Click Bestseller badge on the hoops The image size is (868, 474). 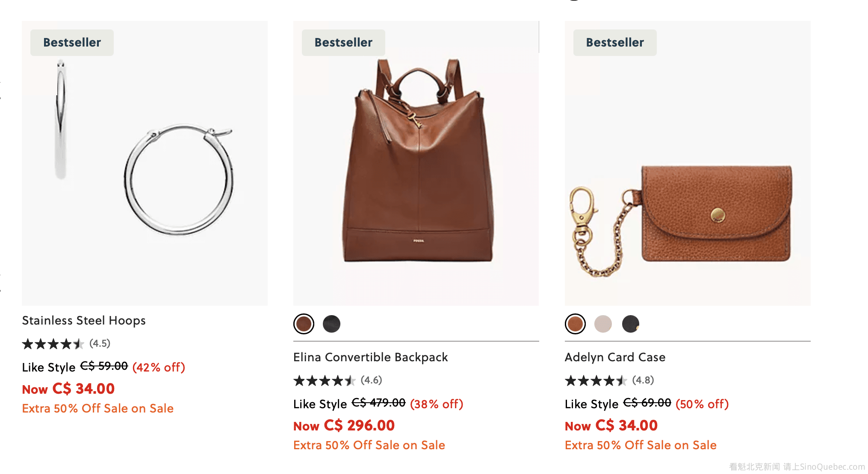coord(72,43)
